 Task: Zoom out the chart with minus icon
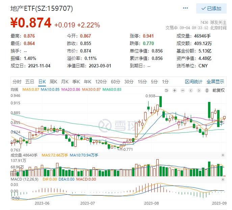(182, 90)
